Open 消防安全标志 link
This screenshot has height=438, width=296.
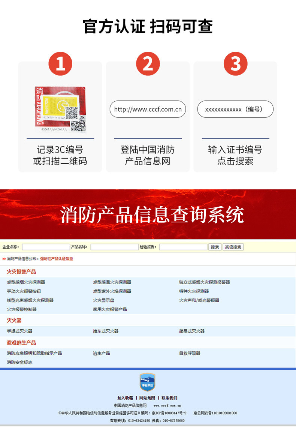point(19,362)
